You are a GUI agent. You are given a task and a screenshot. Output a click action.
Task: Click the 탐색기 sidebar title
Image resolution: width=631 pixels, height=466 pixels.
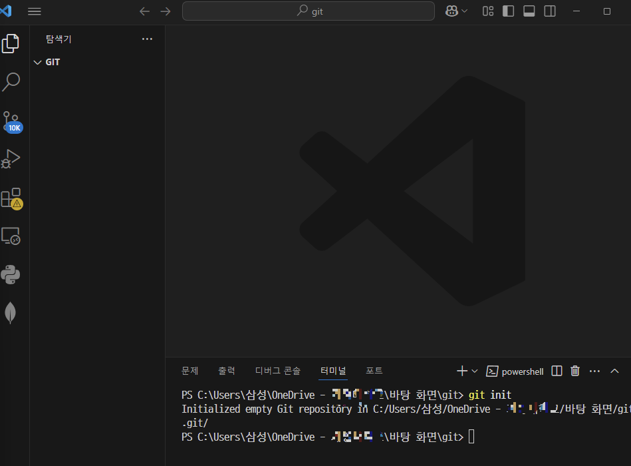click(x=59, y=39)
